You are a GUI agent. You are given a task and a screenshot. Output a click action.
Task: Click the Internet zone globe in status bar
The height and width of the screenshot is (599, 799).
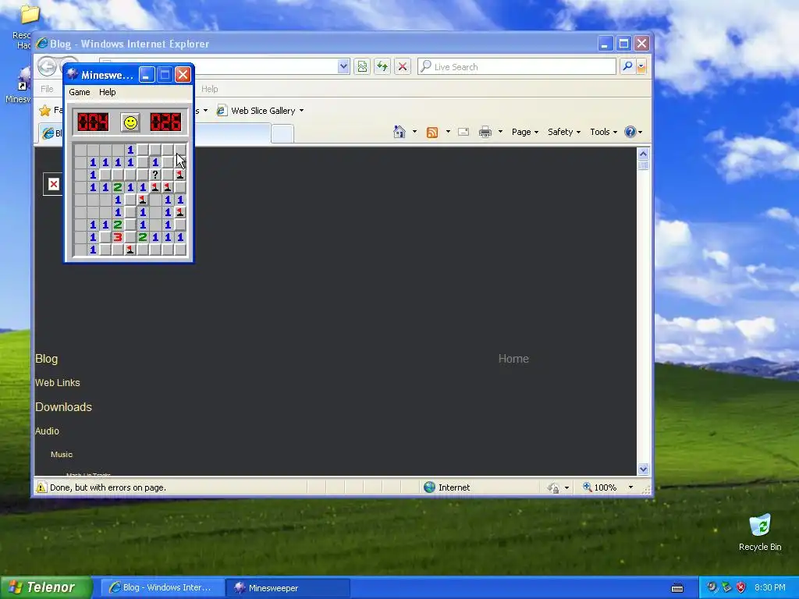(430, 487)
